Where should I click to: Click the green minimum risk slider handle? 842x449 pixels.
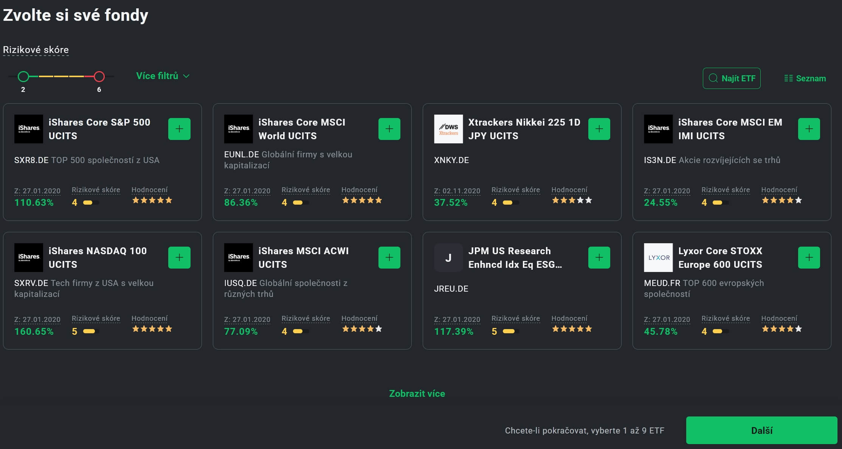point(23,77)
